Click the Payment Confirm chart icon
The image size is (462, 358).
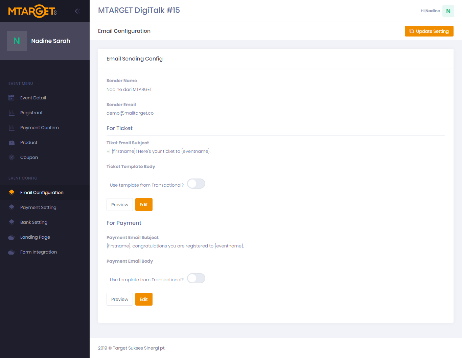point(11,127)
